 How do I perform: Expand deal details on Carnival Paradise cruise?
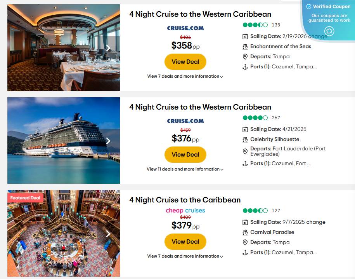(x=185, y=256)
